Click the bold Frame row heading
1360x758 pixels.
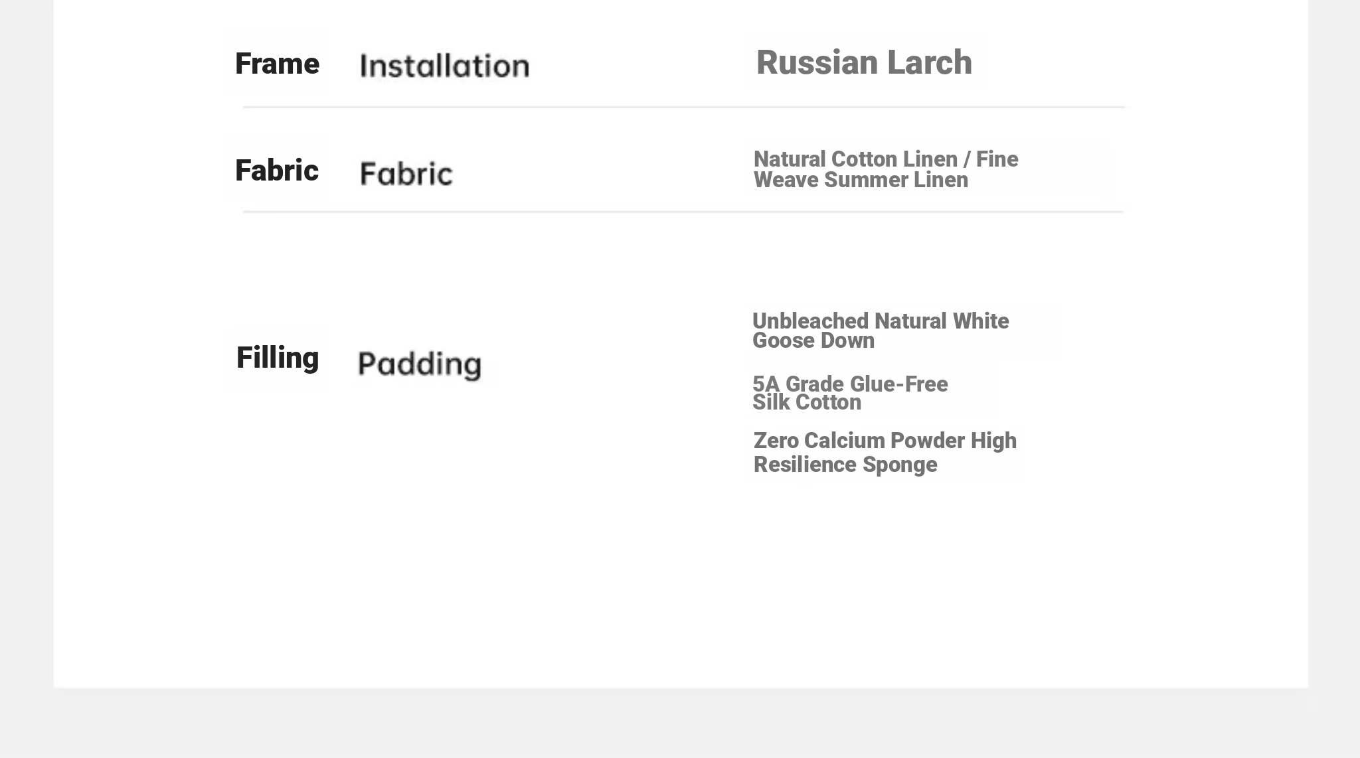[277, 64]
